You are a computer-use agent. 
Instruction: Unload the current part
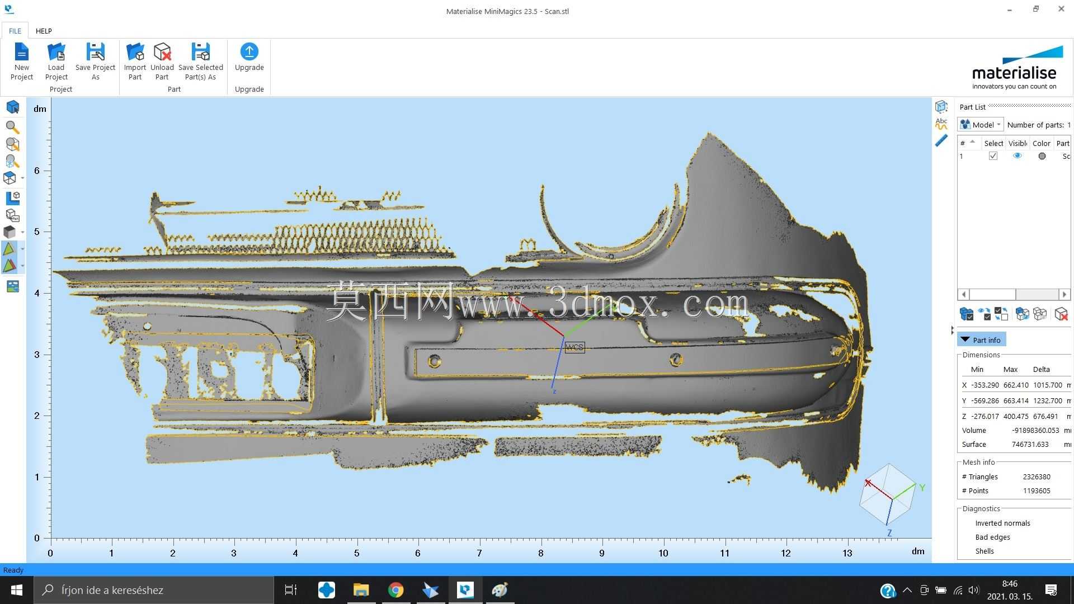coord(162,62)
